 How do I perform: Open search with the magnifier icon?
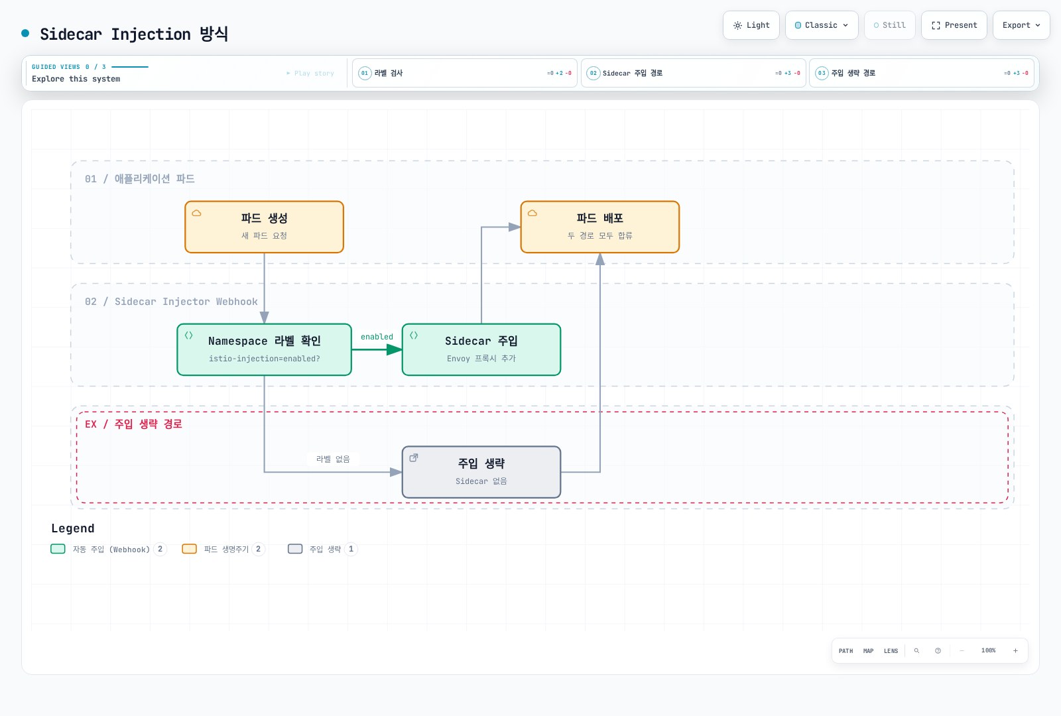pos(916,651)
